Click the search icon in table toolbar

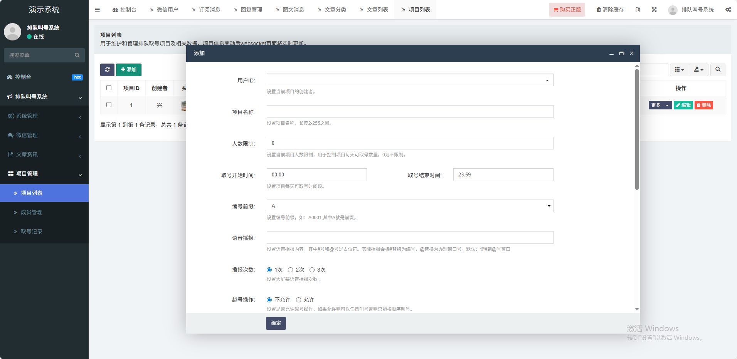[718, 70]
